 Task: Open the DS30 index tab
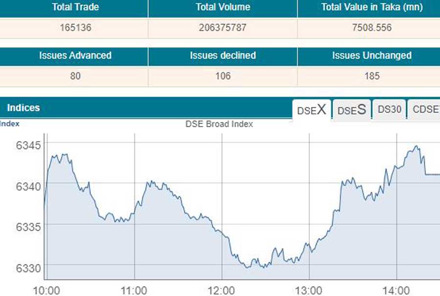tap(388, 109)
